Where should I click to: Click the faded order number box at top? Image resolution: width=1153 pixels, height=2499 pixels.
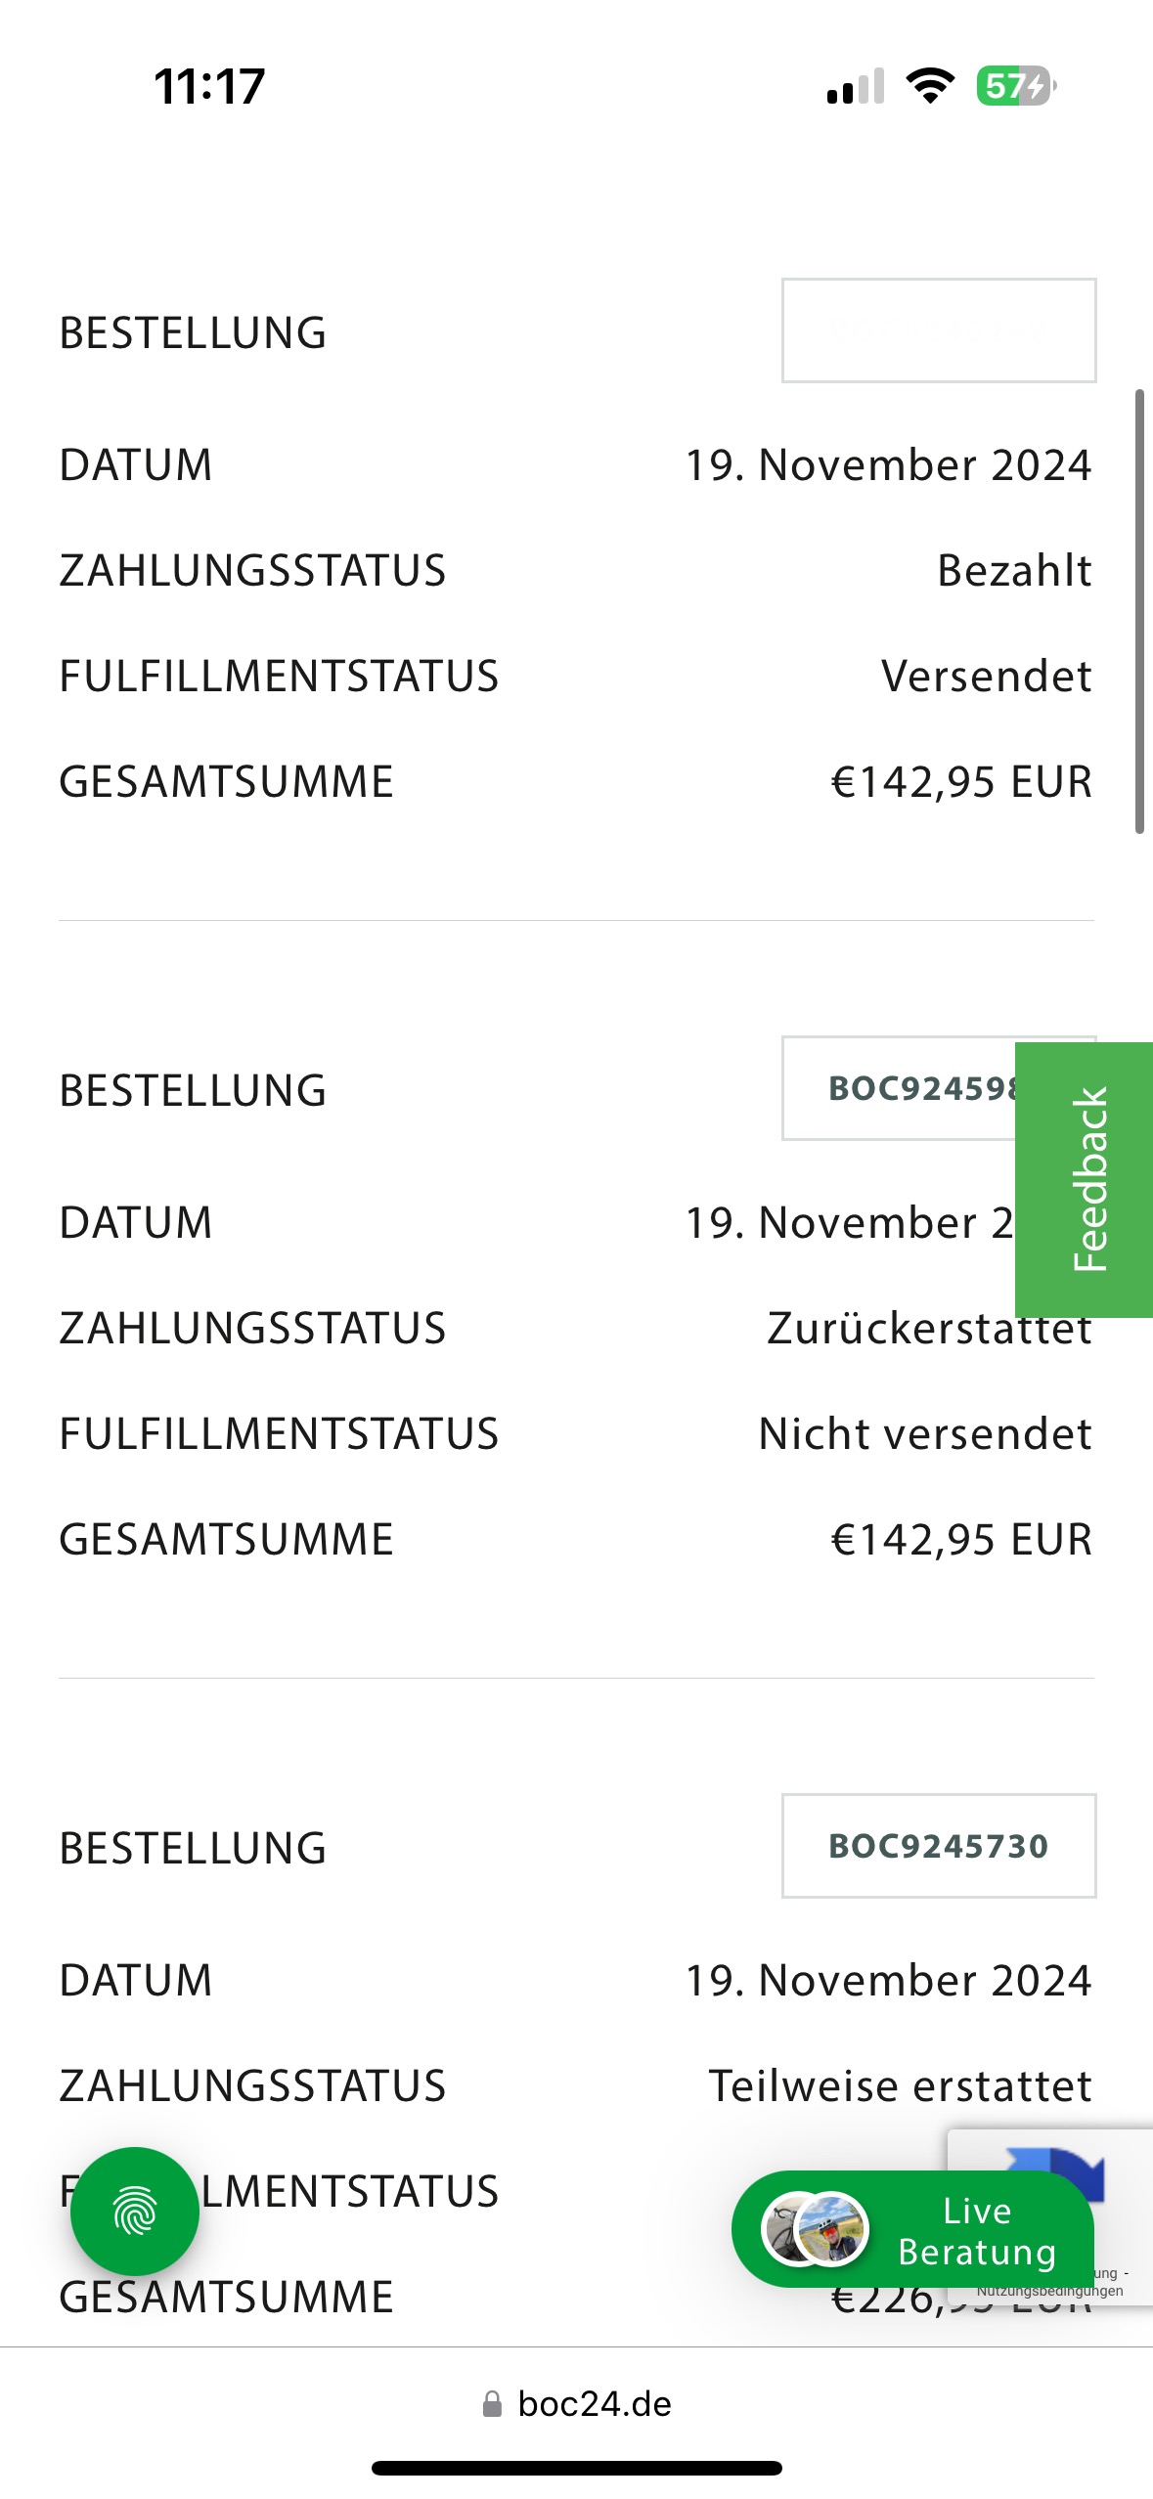pyautogui.click(x=938, y=330)
